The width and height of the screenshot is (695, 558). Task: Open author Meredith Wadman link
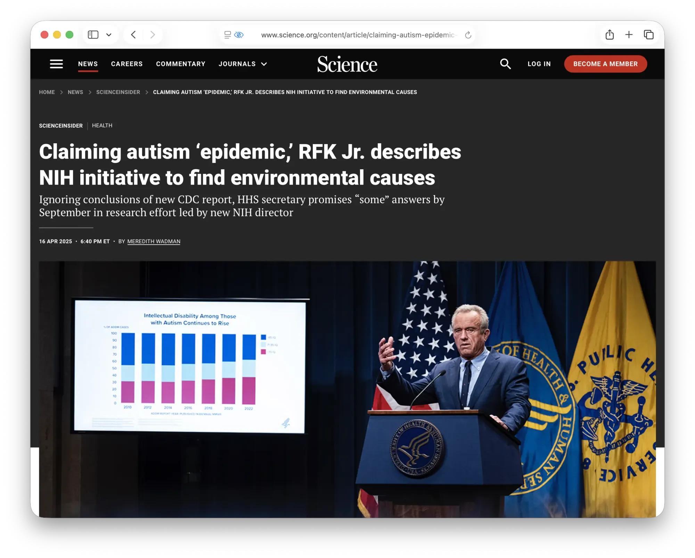point(154,242)
